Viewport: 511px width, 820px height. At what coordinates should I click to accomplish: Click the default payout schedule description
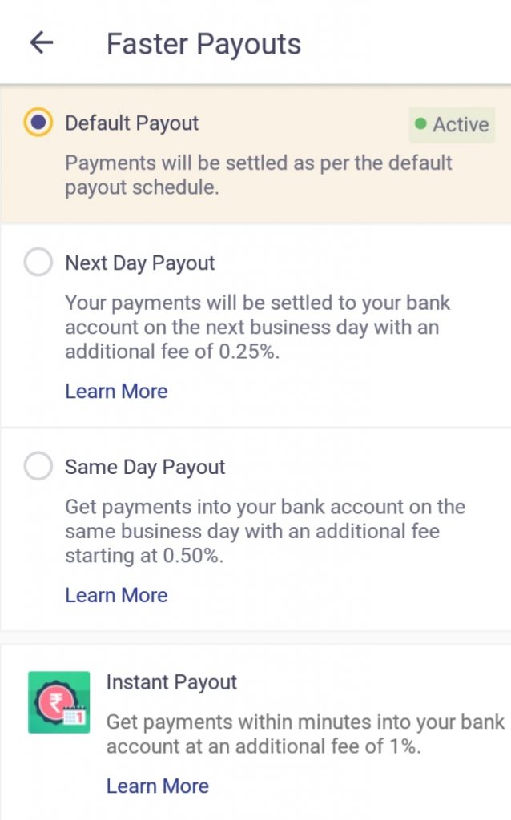click(259, 175)
